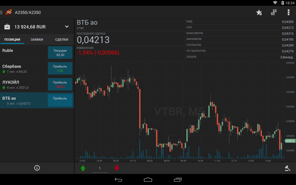Screen dimensions: 296x185
Task: Switch to the ЗАЯВКИ tab
Action: pos(37,39)
